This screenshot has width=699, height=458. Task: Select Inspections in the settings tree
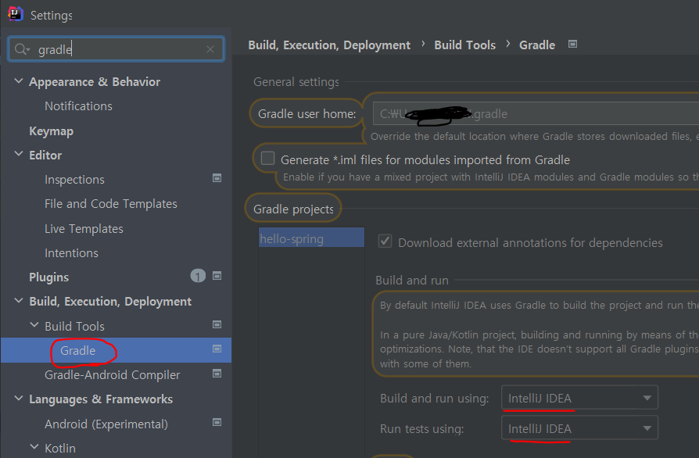[x=74, y=180]
